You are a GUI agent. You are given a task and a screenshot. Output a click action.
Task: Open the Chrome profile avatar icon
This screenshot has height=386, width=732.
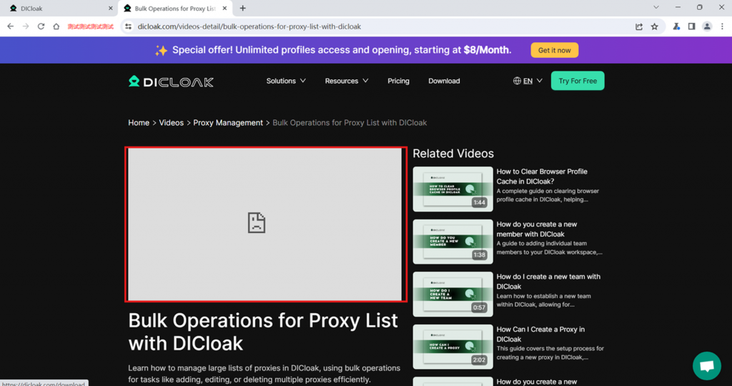tap(707, 26)
